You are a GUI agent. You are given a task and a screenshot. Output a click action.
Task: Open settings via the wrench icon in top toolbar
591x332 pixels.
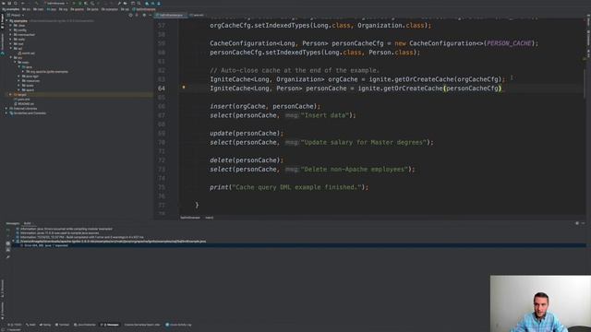119,4
